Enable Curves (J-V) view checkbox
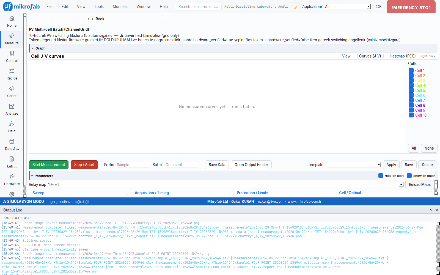Screen dimensions: 440x275 (x=355, y=56)
